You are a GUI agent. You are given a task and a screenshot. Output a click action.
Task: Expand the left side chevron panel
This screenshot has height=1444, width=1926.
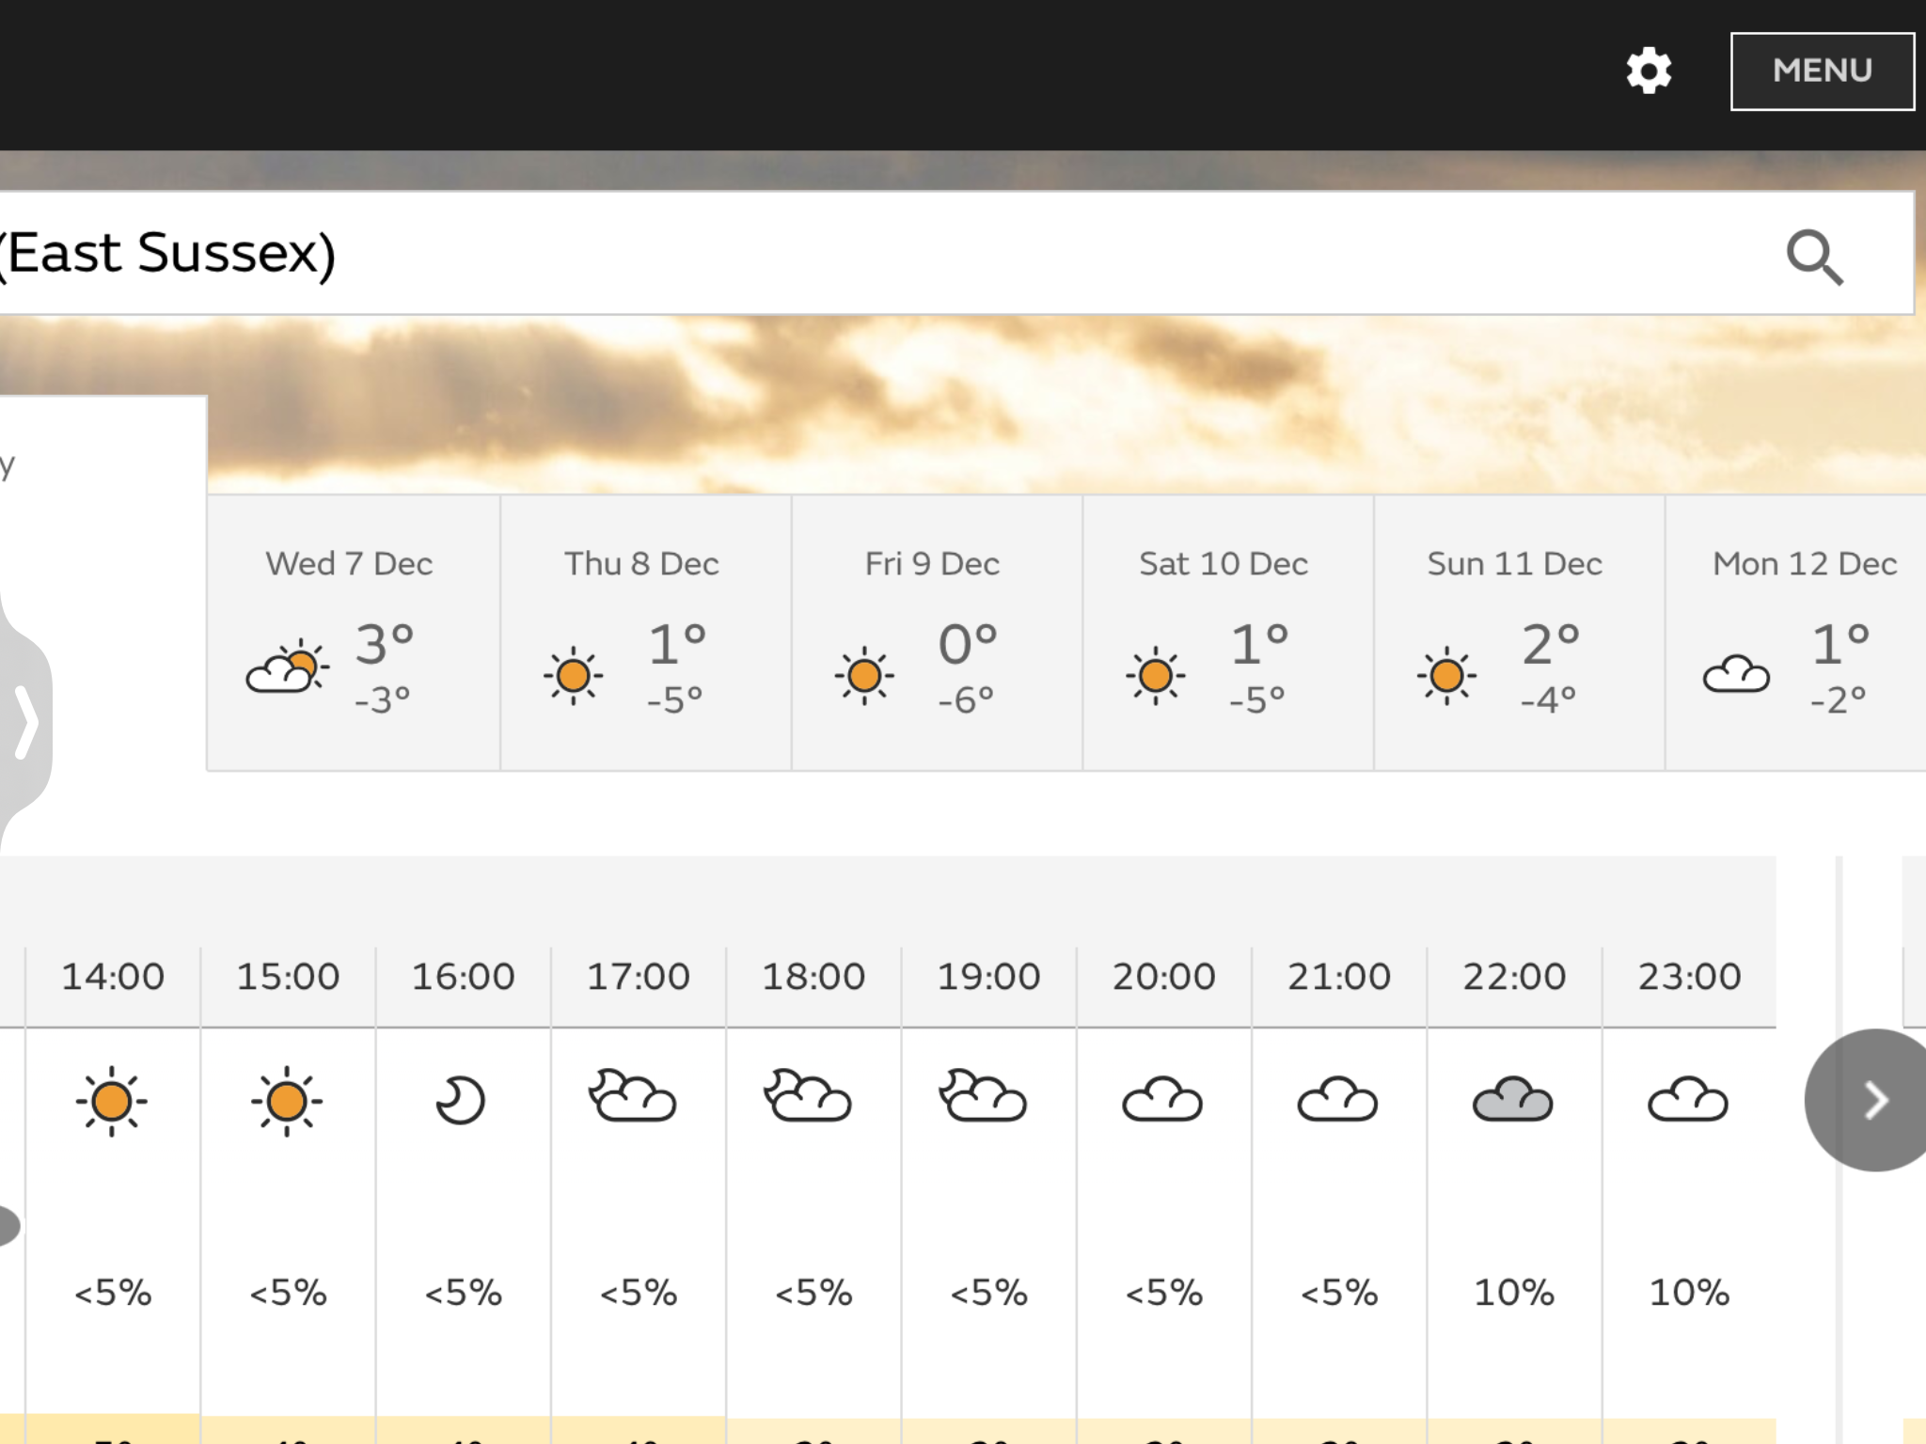coord(24,722)
